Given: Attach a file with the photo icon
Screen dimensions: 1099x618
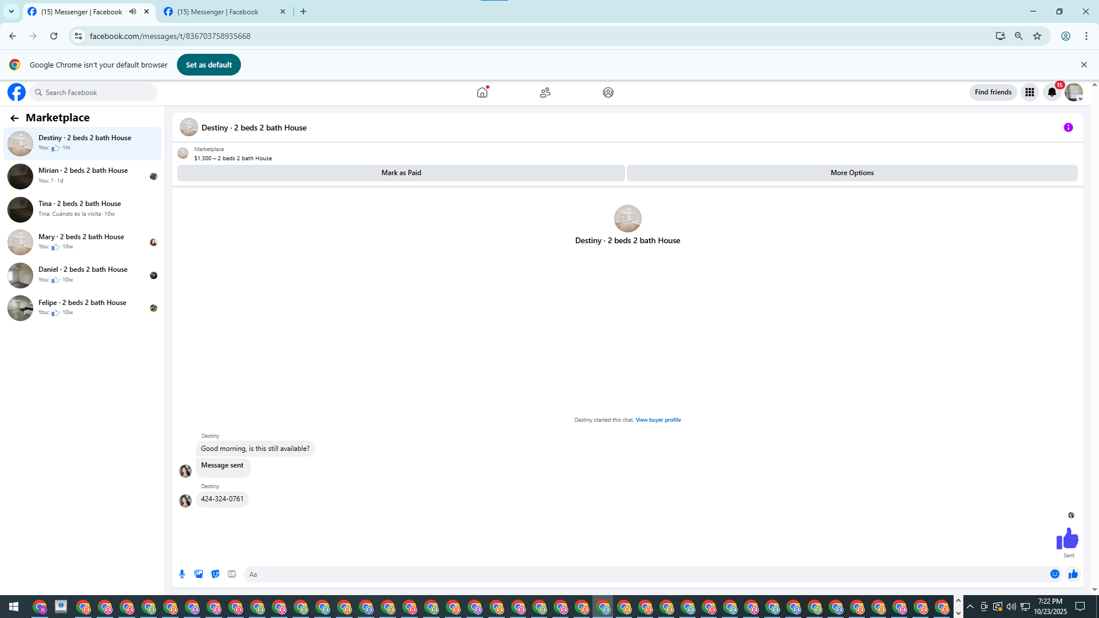Looking at the screenshot, I should click(199, 574).
